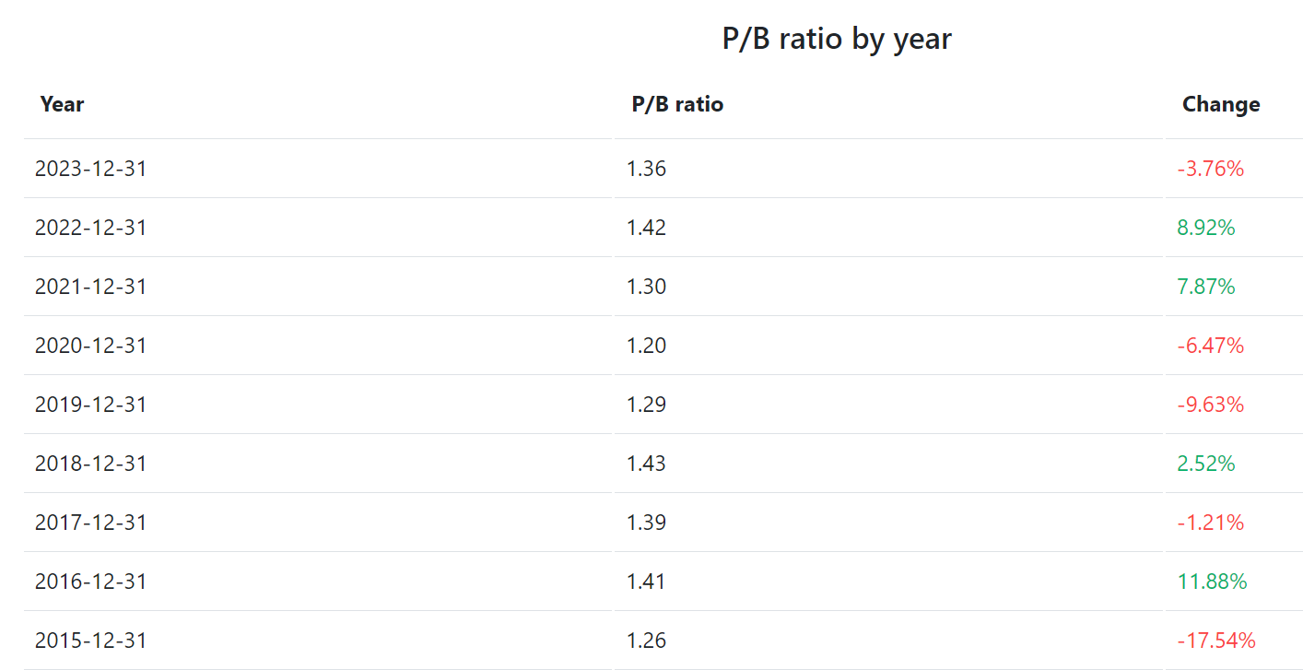Image resolution: width=1303 pixels, height=670 pixels.
Task: Click the "P/B ratio by year" title
Action: coord(836,39)
